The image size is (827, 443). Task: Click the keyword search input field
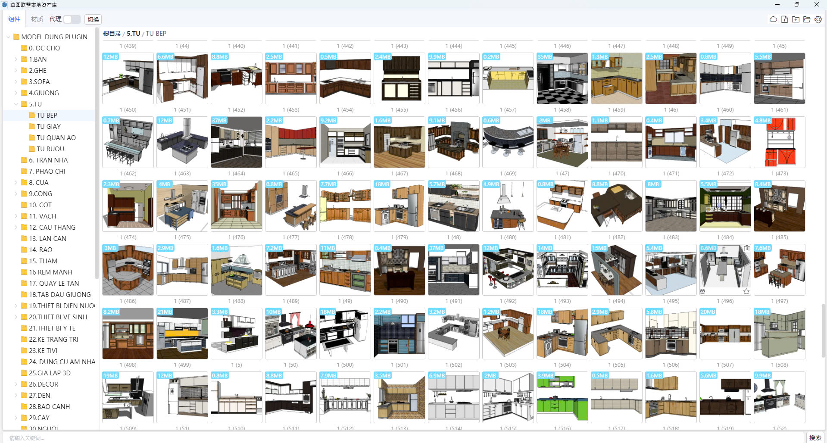tap(388, 438)
